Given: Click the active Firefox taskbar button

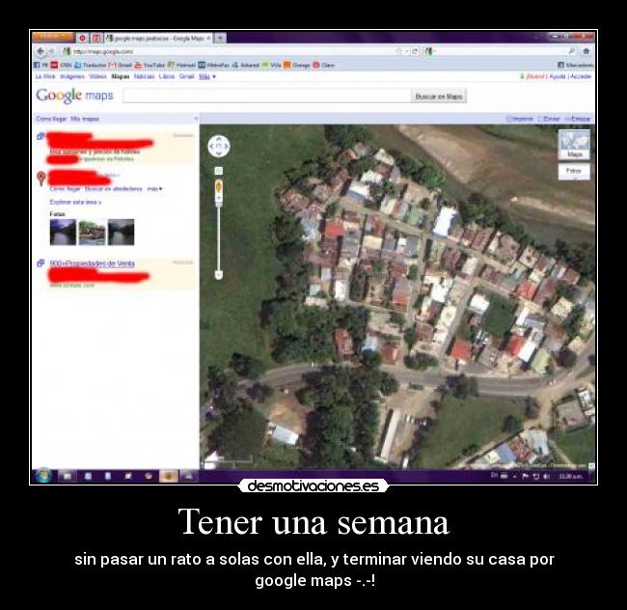Looking at the screenshot, I should tap(169, 476).
